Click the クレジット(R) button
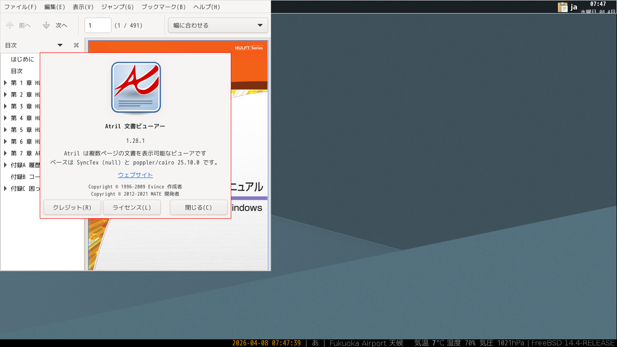This screenshot has width=617, height=347. point(72,207)
